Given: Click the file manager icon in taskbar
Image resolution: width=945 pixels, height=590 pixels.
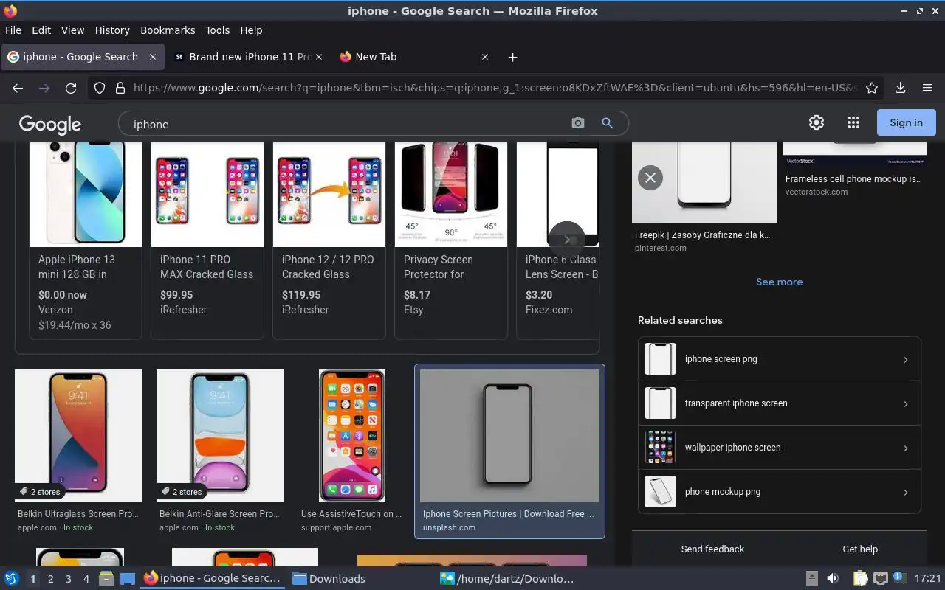Looking at the screenshot, I should (x=106, y=578).
